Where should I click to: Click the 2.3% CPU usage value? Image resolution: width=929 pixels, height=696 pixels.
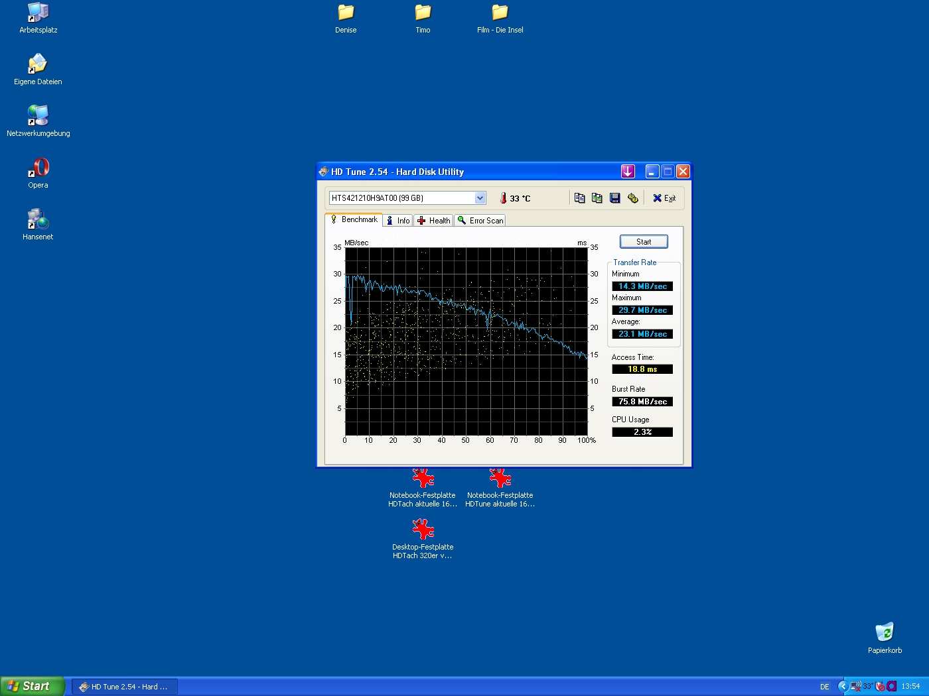(x=642, y=432)
